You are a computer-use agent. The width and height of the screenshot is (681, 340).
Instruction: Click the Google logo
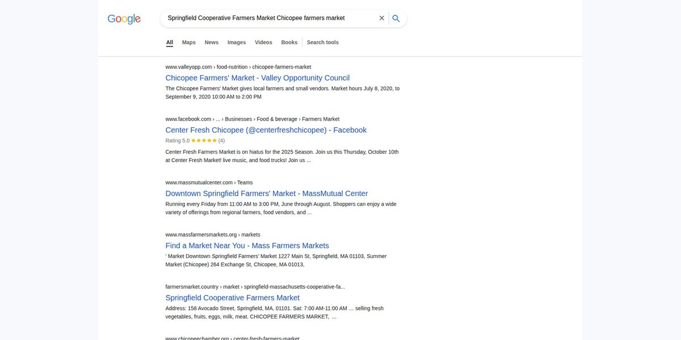tap(124, 19)
